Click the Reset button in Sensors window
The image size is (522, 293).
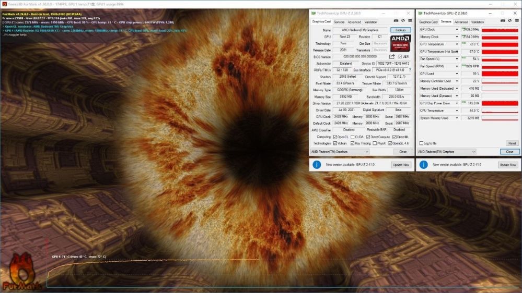coord(512,143)
